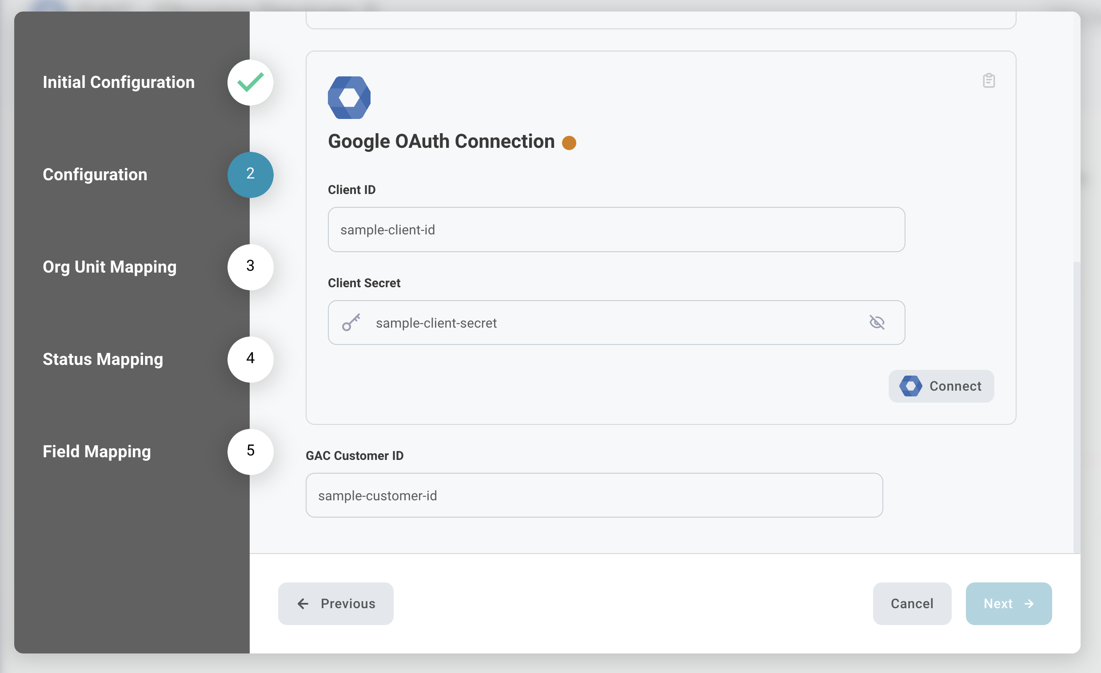
Task: Cancel the configuration wizard
Action: pyautogui.click(x=912, y=603)
